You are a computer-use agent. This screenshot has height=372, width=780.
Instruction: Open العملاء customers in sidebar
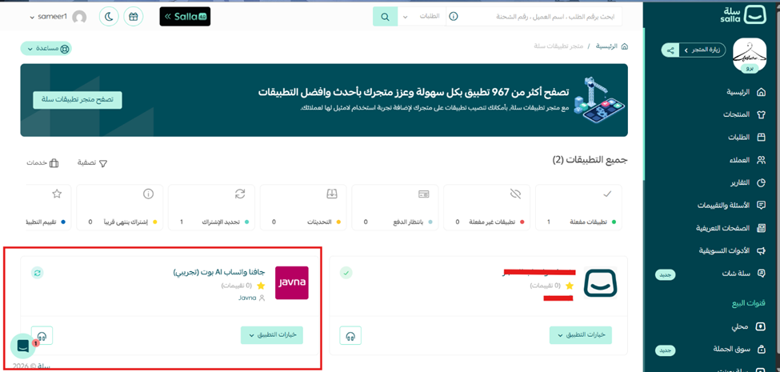point(746,160)
